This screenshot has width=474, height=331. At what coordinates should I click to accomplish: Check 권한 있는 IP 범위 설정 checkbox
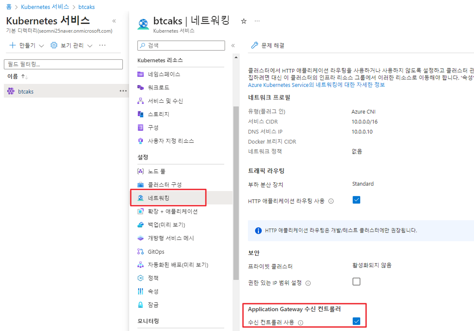tap(356, 282)
